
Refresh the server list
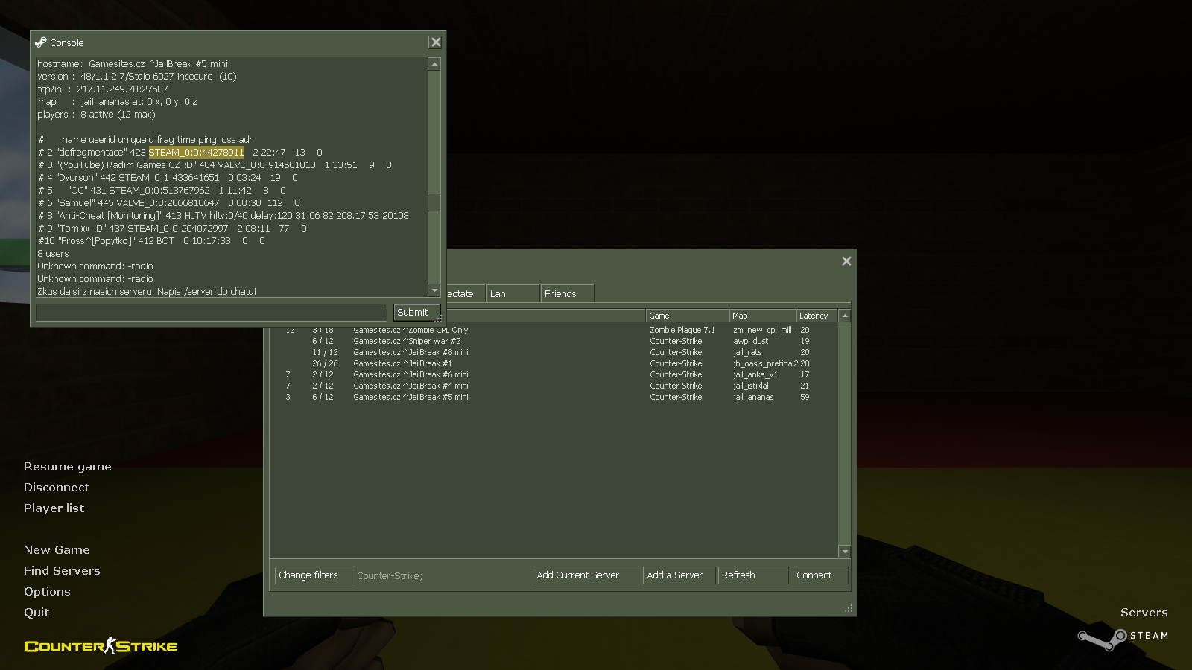(752, 575)
